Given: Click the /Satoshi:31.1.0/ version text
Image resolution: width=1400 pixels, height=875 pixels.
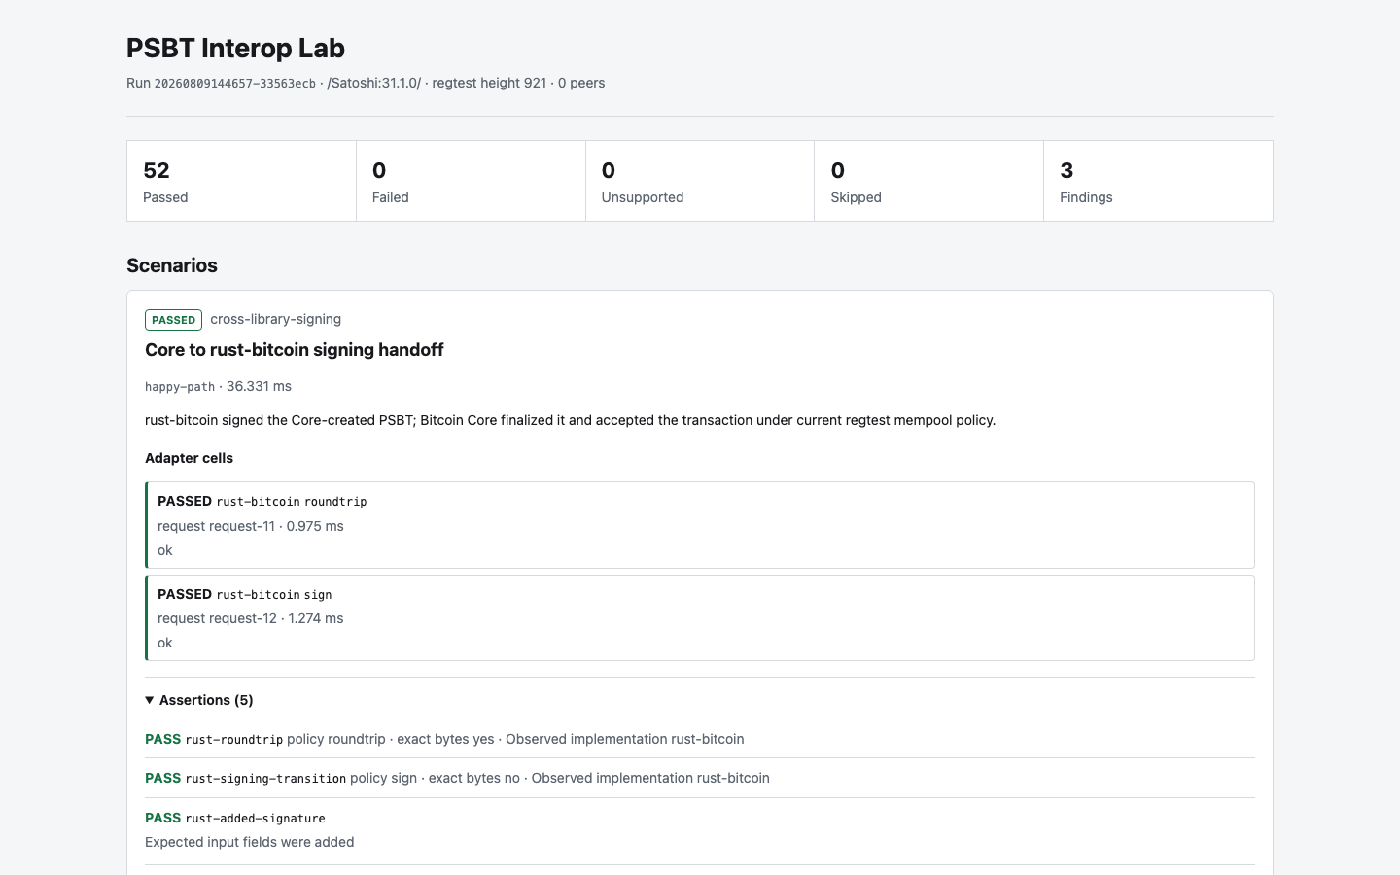Looking at the screenshot, I should pyautogui.click(x=374, y=83).
